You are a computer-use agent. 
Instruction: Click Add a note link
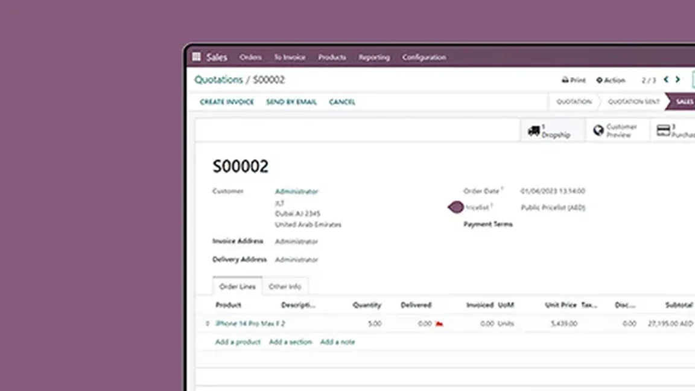click(337, 342)
